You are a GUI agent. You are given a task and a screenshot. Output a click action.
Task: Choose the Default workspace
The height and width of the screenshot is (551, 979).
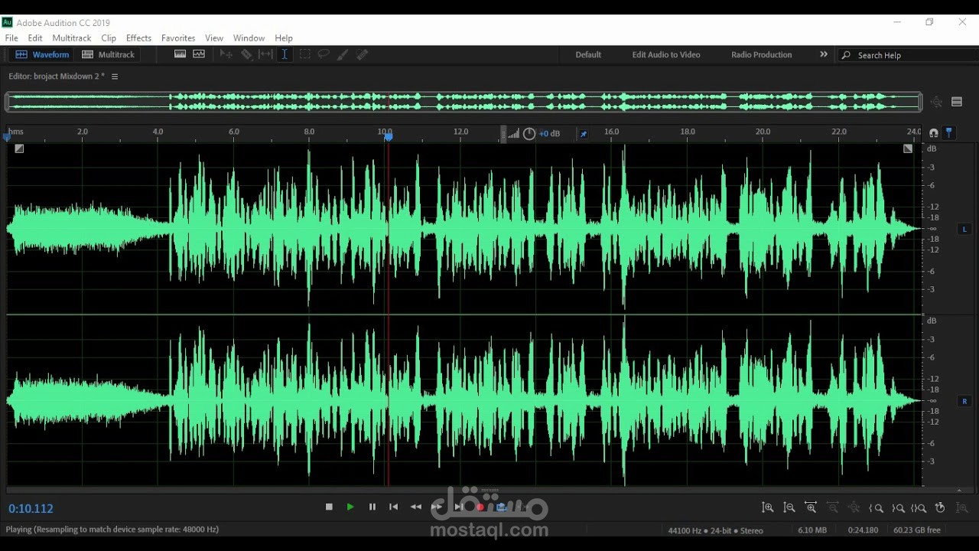pyautogui.click(x=588, y=55)
